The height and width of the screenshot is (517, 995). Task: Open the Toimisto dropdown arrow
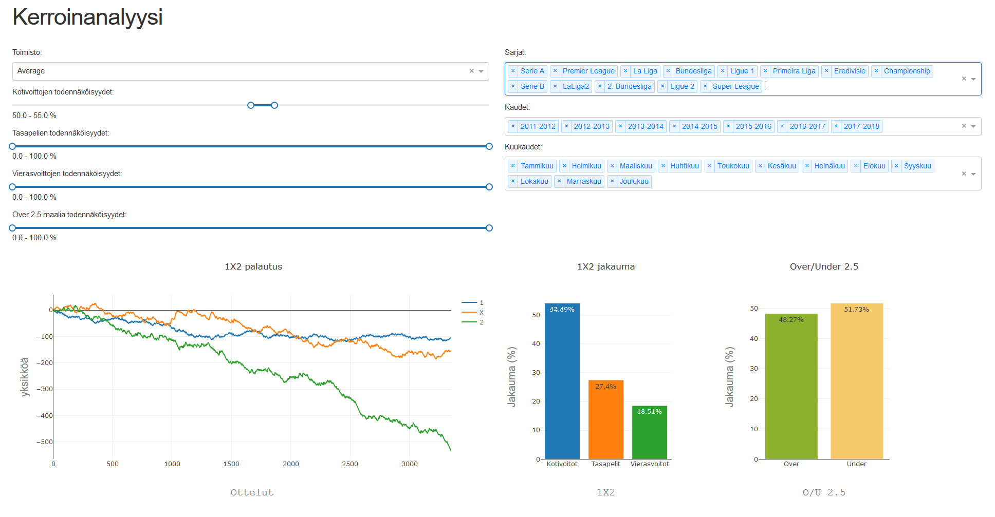(x=481, y=71)
